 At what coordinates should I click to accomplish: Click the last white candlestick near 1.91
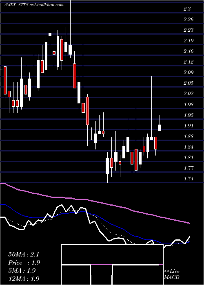pyautogui.click(x=160, y=128)
